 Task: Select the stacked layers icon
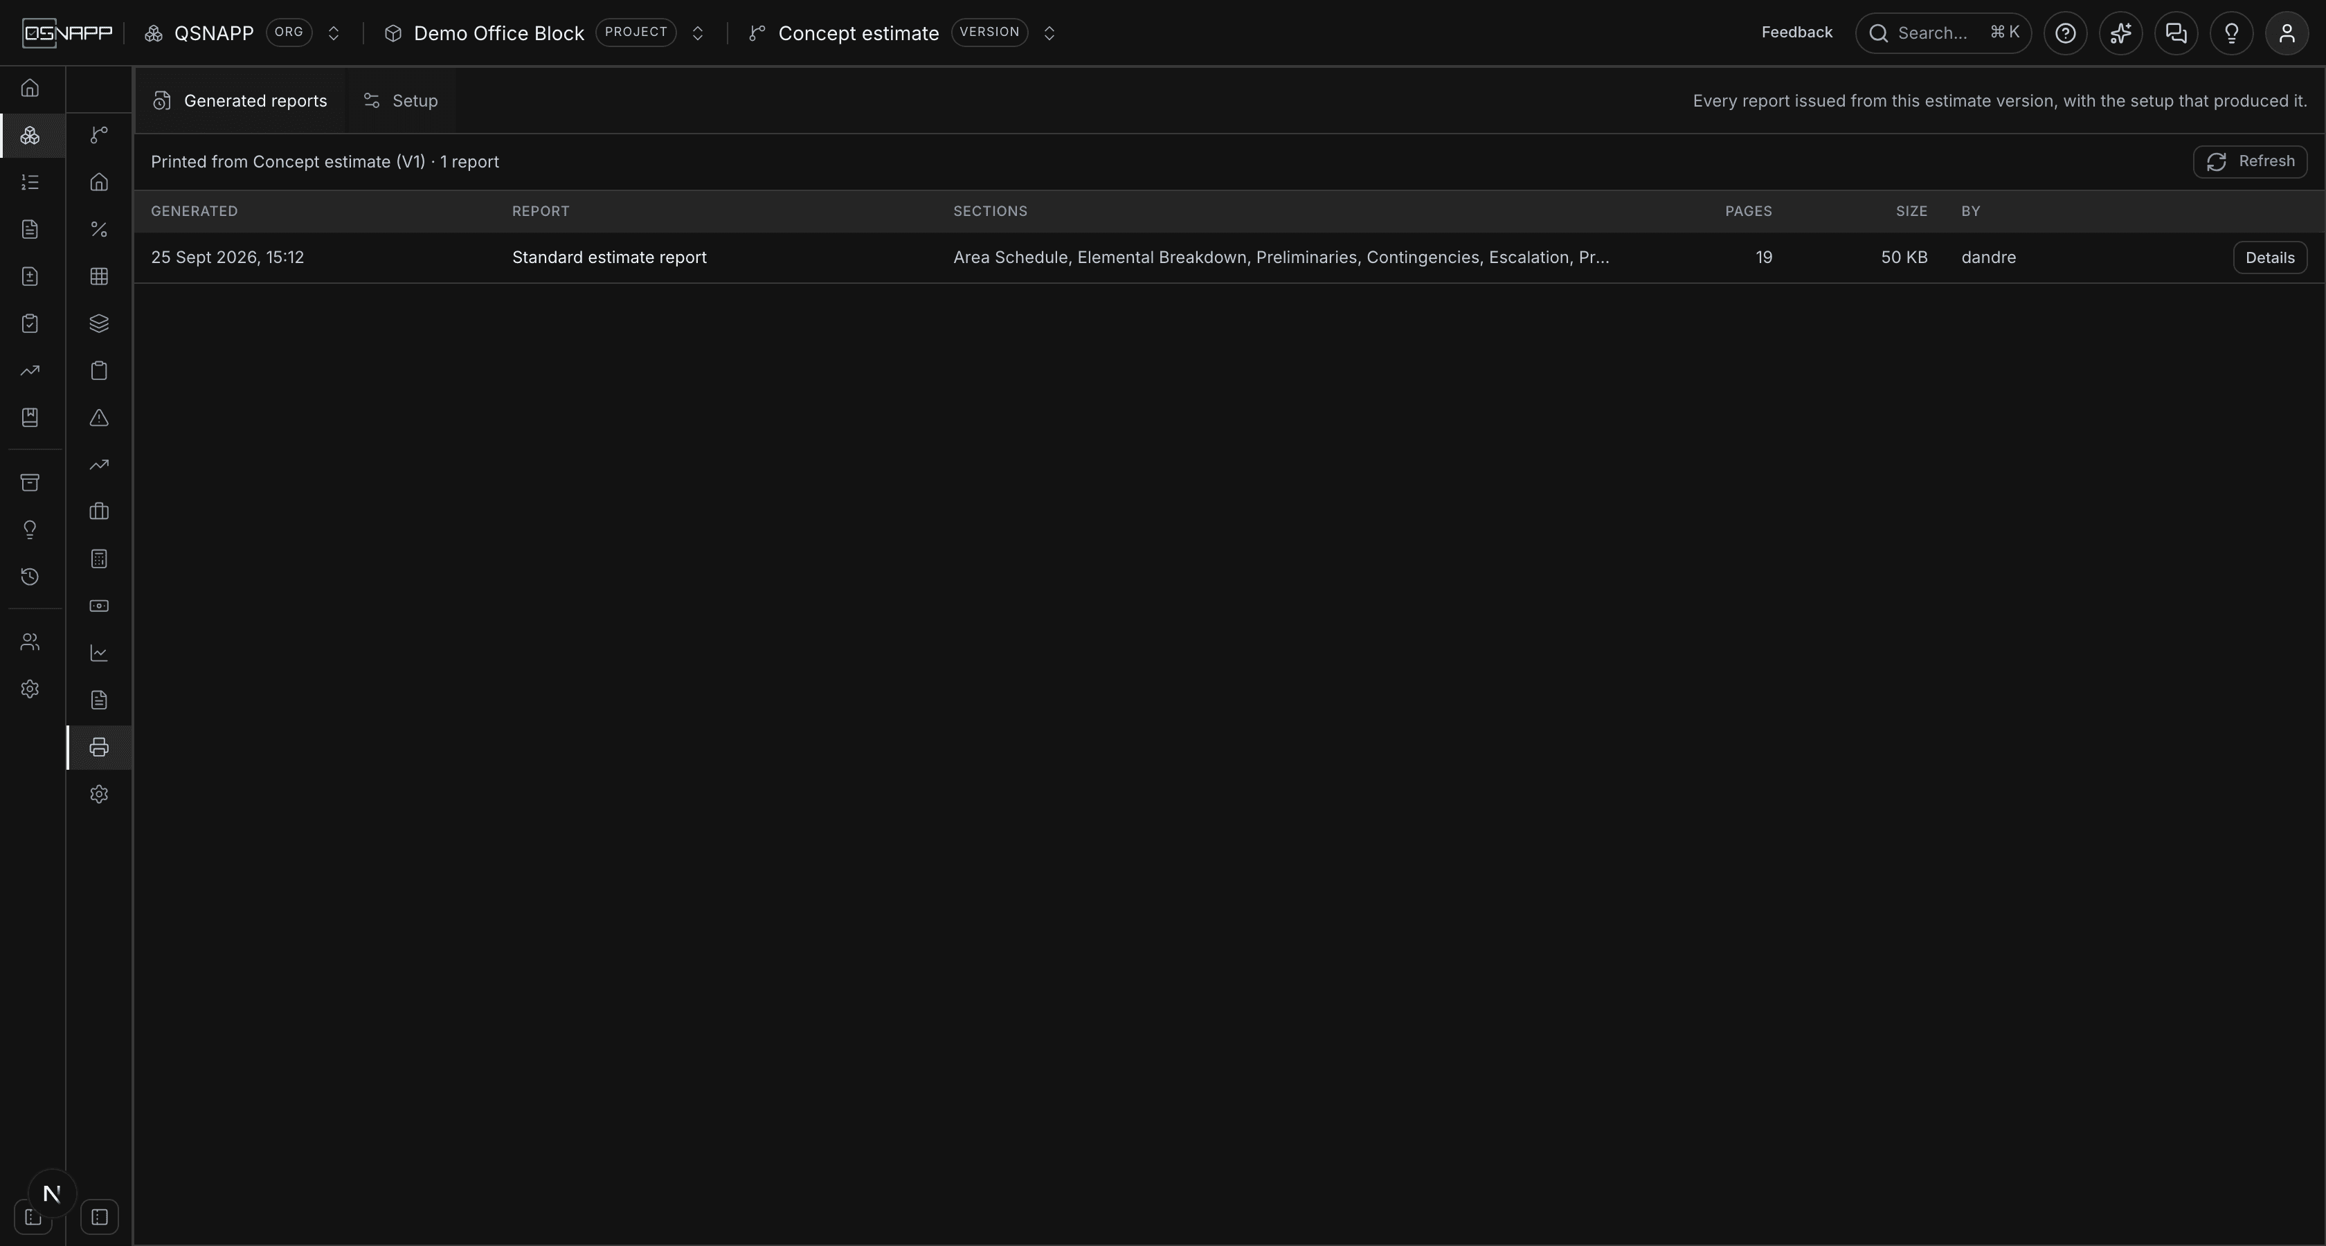99,323
